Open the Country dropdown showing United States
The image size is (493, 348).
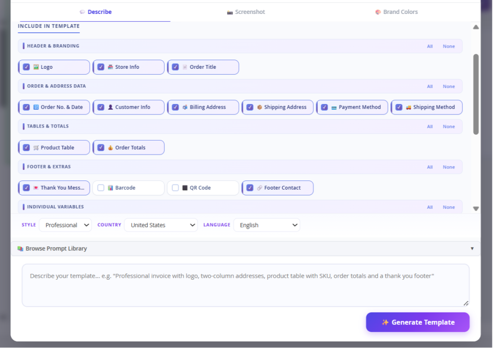tap(161, 225)
